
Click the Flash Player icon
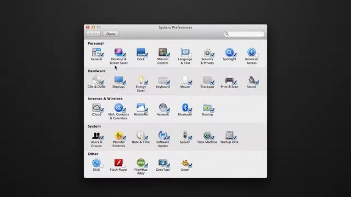[x=118, y=163]
